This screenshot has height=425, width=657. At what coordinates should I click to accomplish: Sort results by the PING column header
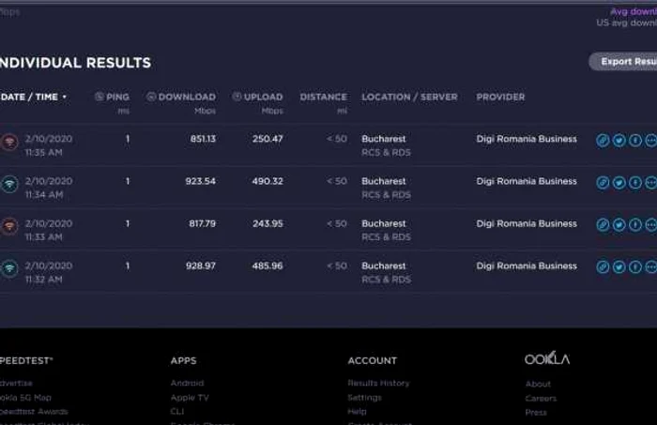click(112, 98)
